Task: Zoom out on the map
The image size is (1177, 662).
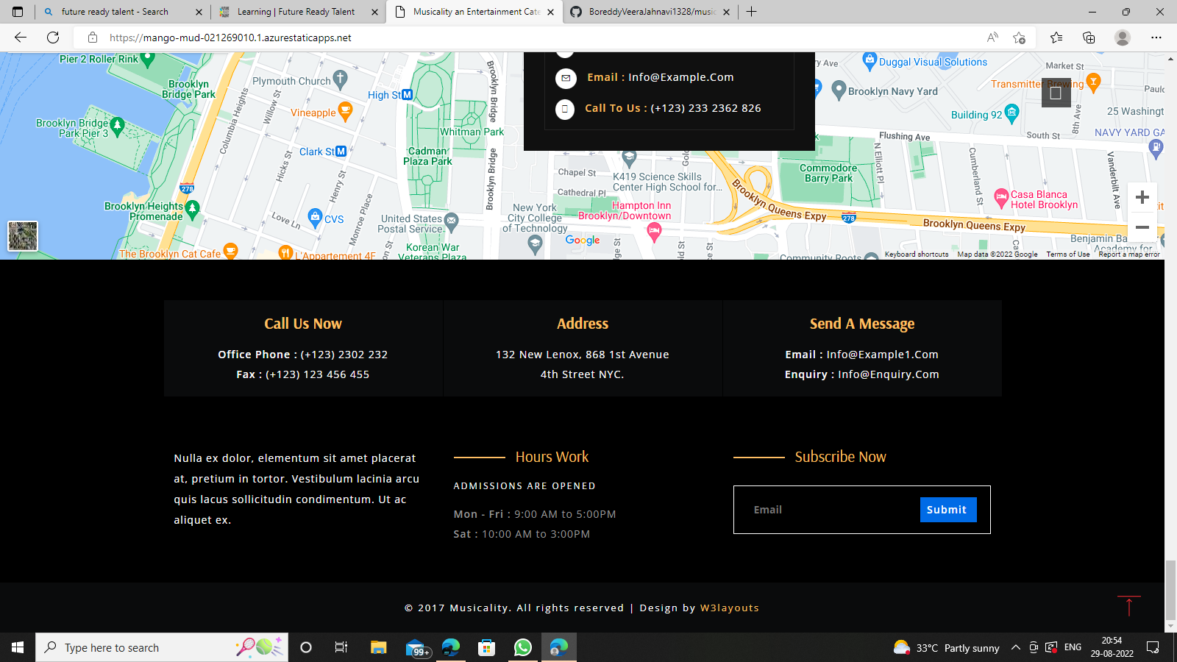Action: (1142, 227)
